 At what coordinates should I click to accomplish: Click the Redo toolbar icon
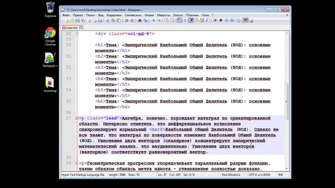[x=132, y=20]
